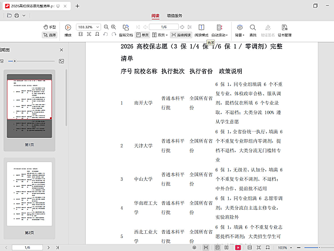Toggle single page view in status bar
Screen dimensions: 334x251
coord(217,247)
